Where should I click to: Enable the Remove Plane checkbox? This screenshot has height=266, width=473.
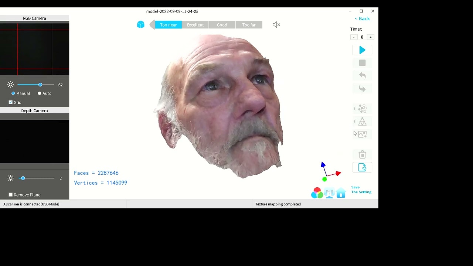pyautogui.click(x=11, y=195)
